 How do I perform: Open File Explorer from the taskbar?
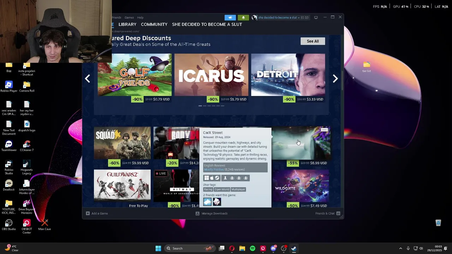[242, 248]
